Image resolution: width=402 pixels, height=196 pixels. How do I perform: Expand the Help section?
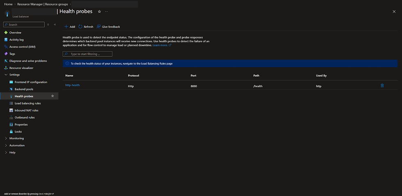[x=6, y=152]
